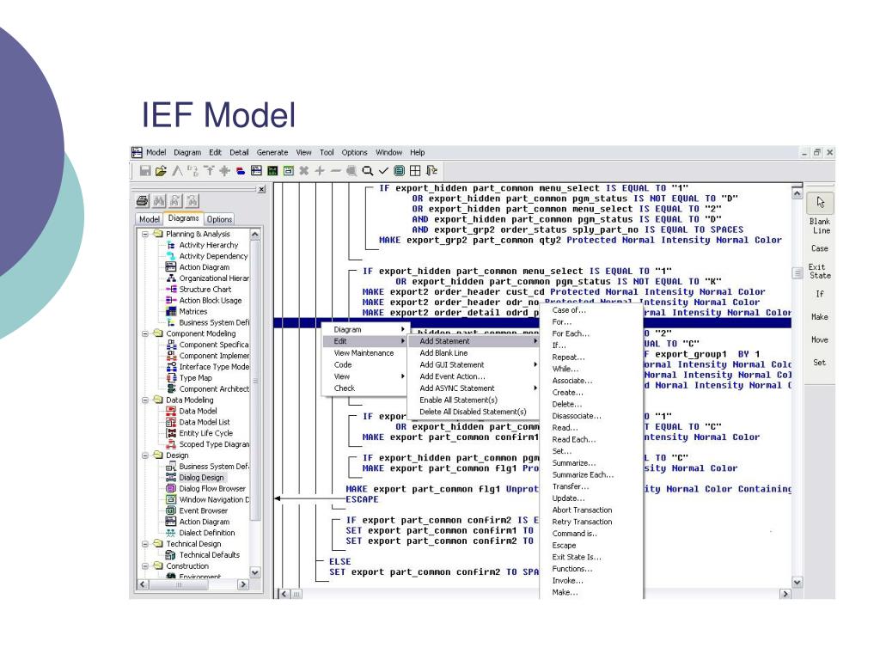Click the printer icon above the tree tabs
The height and width of the screenshot is (660, 880).
[x=143, y=200]
